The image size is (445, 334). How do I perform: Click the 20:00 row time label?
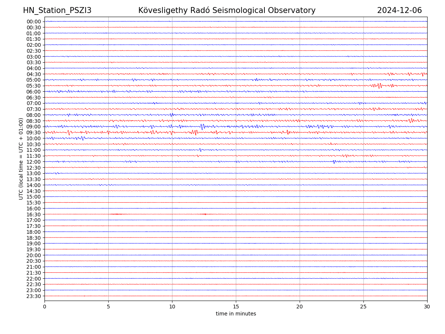(x=34, y=255)
